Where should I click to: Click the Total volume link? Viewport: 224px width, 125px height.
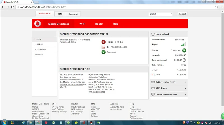click(x=158, y=65)
